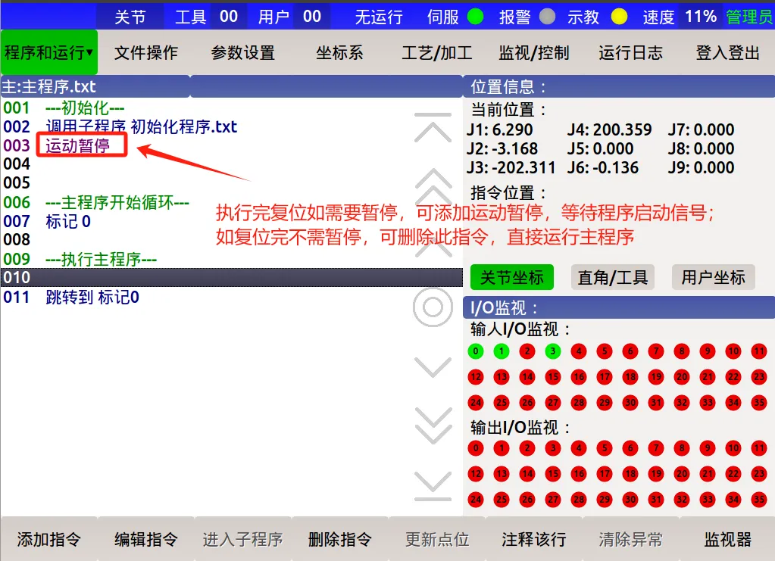Toggle output I/O 11
The width and height of the screenshot is (775, 561).
[759, 448]
